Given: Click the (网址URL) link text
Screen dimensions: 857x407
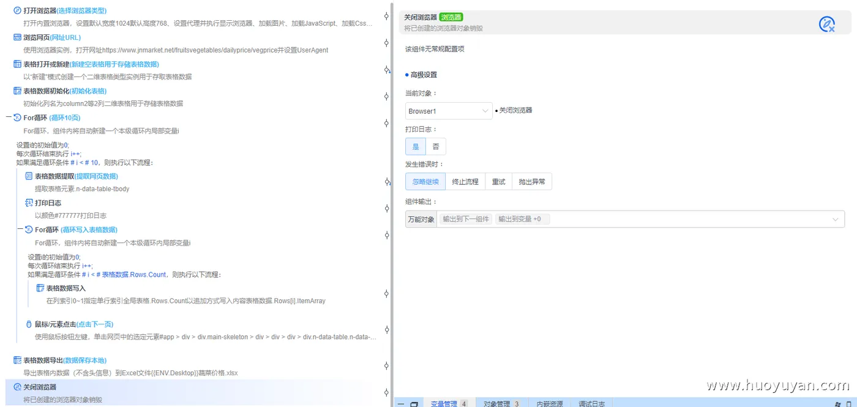Looking at the screenshot, I should tap(65, 37).
